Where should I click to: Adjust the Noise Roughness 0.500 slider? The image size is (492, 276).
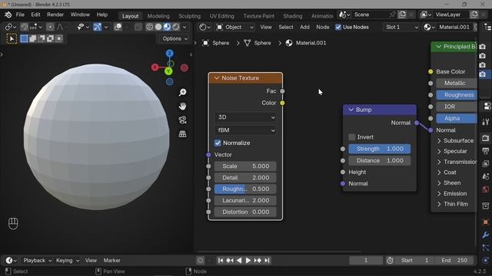pyautogui.click(x=245, y=189)
